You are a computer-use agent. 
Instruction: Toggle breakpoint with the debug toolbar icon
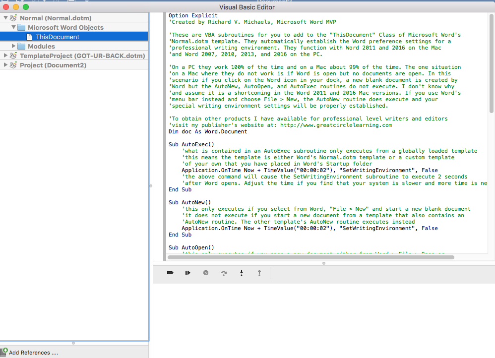click(170, 273)
